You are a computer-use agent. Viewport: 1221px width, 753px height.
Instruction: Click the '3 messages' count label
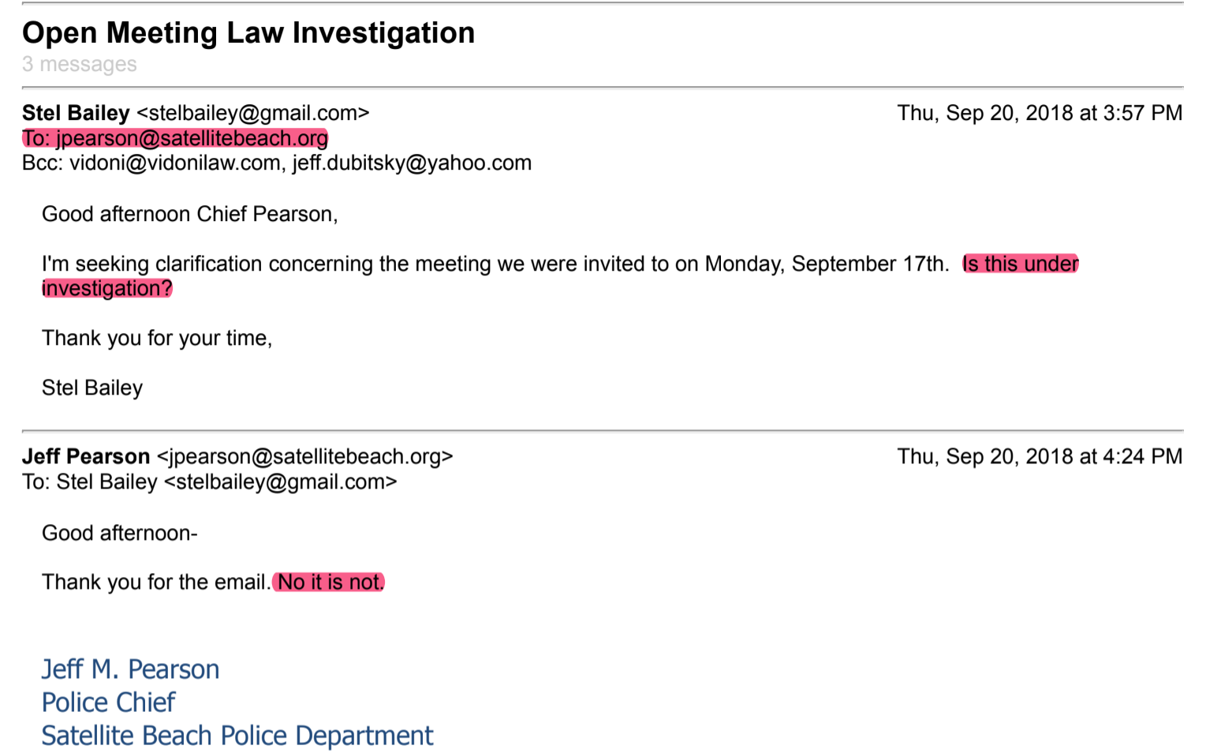pos(80,65)
